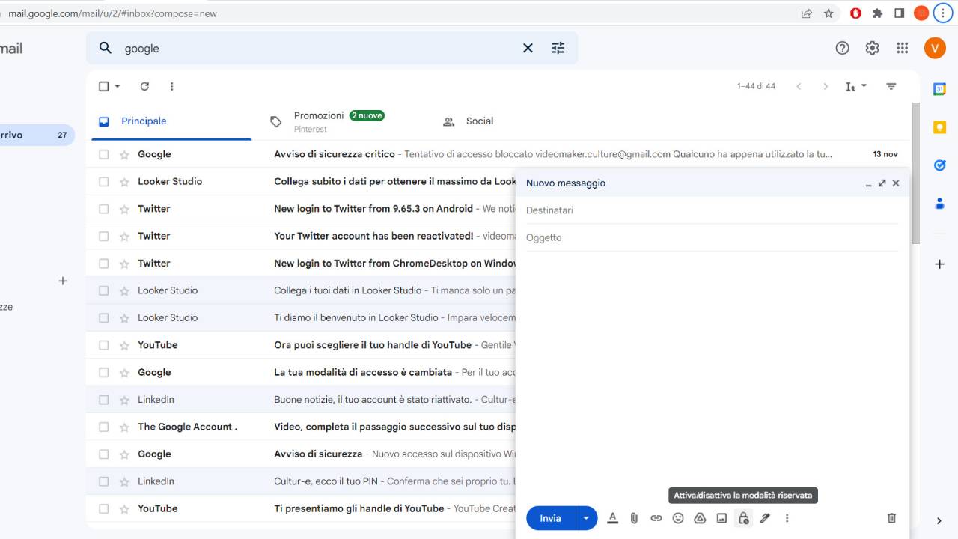Go to newer messages page arrow
The width and height of the screenshot is (958, 539).
pyautogui.click(x=799, y=86)
